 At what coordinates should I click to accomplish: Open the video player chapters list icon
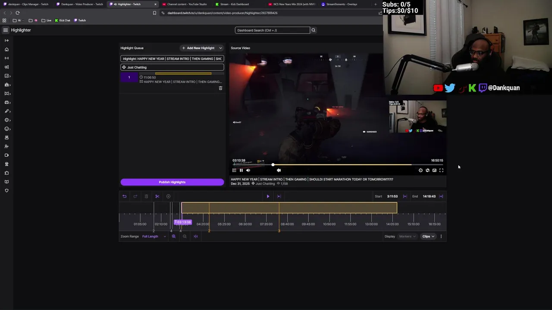tap(234, 170)
